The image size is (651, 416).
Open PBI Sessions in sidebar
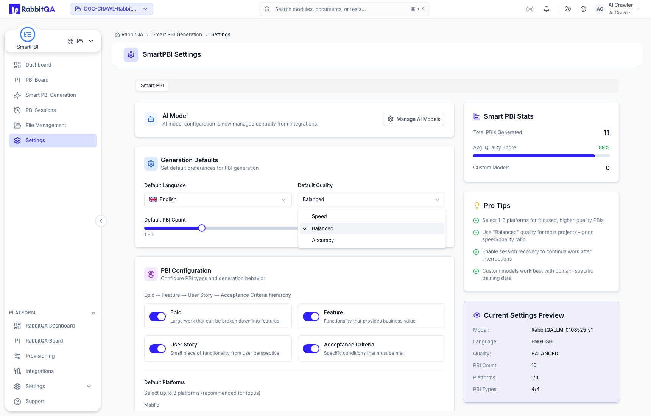[53, 110]
